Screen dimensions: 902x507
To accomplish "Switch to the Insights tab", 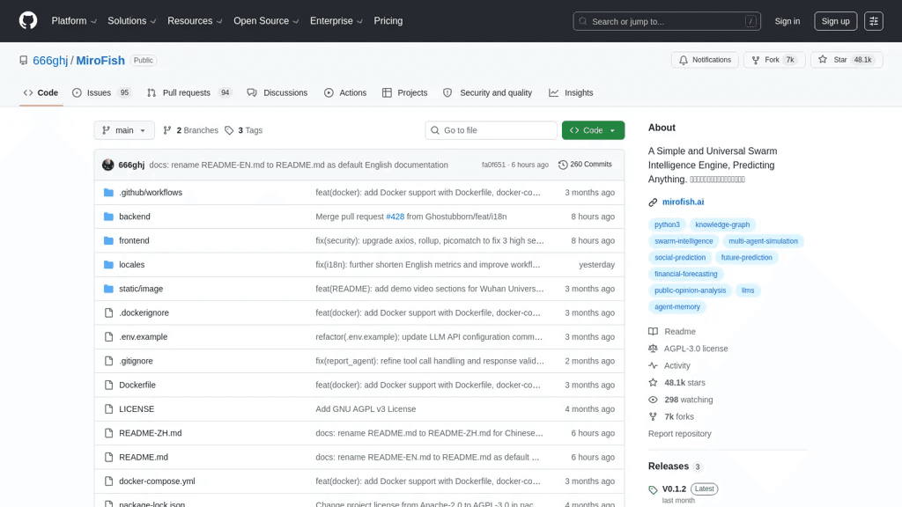I will 571,92.
